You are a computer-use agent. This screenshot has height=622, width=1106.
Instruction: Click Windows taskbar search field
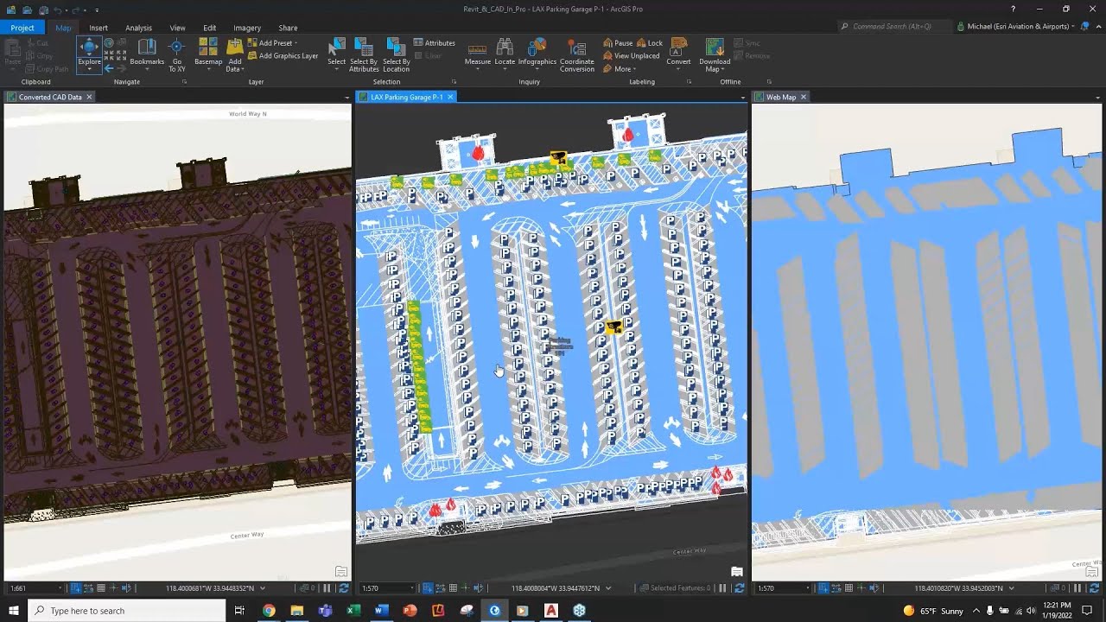click(x=127, y=611)
